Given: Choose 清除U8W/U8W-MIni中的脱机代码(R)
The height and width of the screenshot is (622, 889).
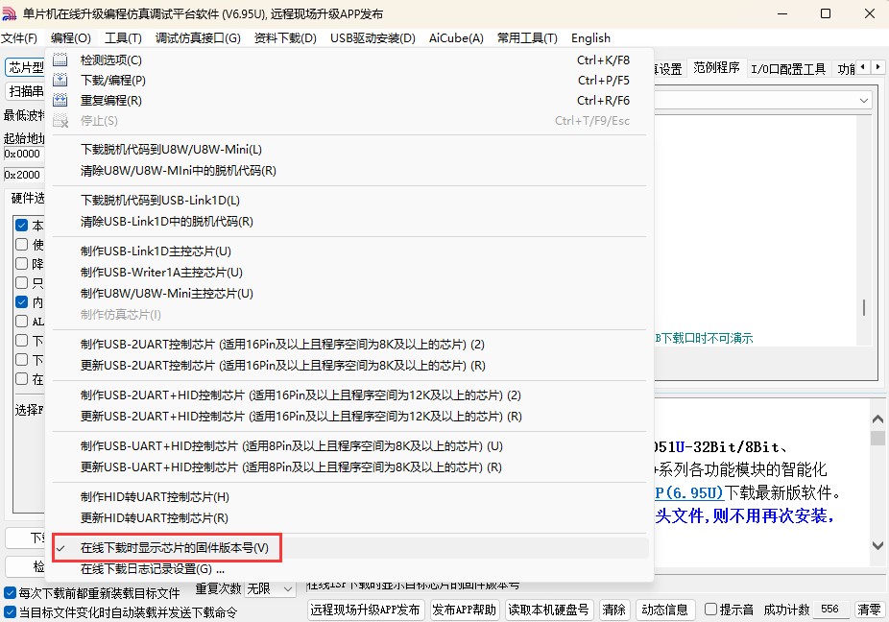Looking at the screenshot, I should pyautogui.click(x=350, y=171).
